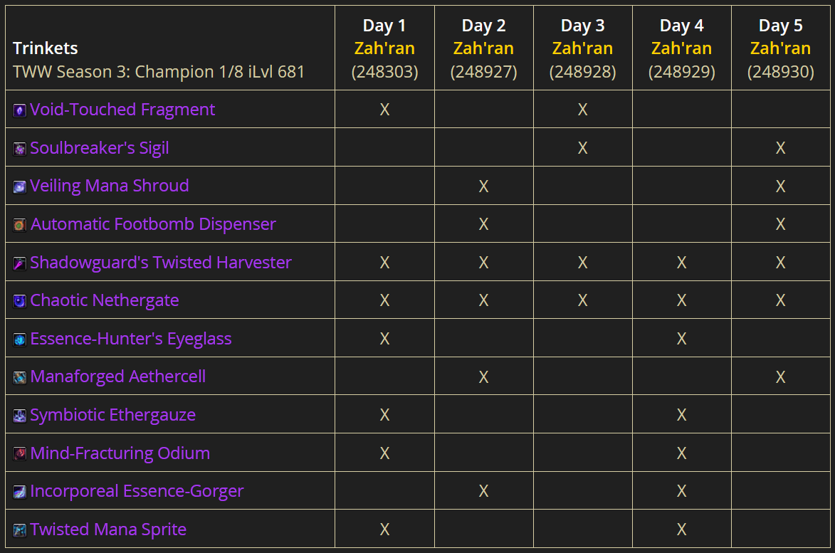Open the Twisted Mana Sprite item link

108,530
